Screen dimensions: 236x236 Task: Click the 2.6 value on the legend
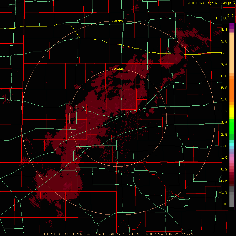[224, 135]
